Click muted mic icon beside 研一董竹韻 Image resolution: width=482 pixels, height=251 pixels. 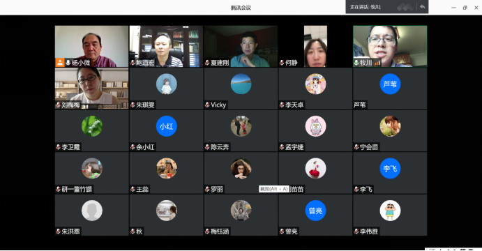click(58, 189)
